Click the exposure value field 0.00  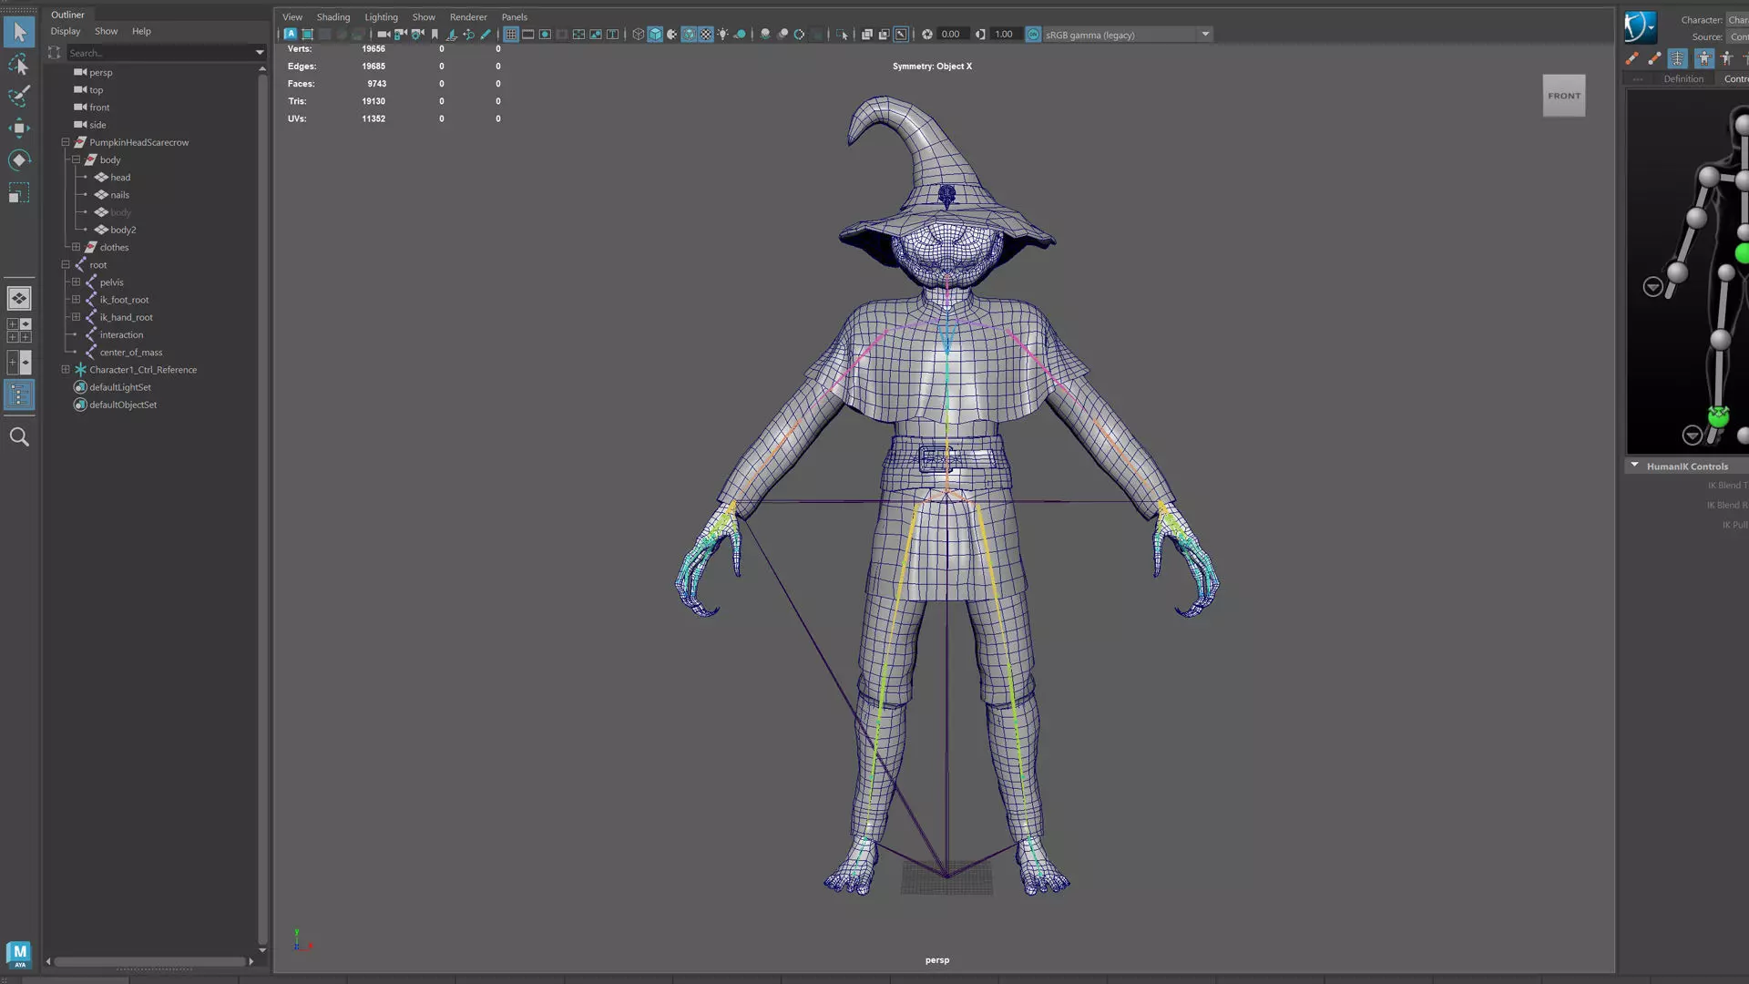point(951,35)
